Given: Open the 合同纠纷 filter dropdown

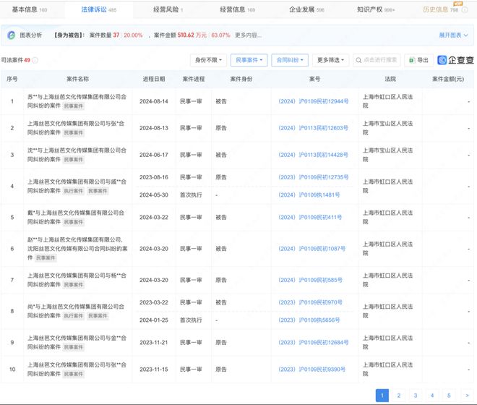Looking at the screenshot, I should point(290,60).
